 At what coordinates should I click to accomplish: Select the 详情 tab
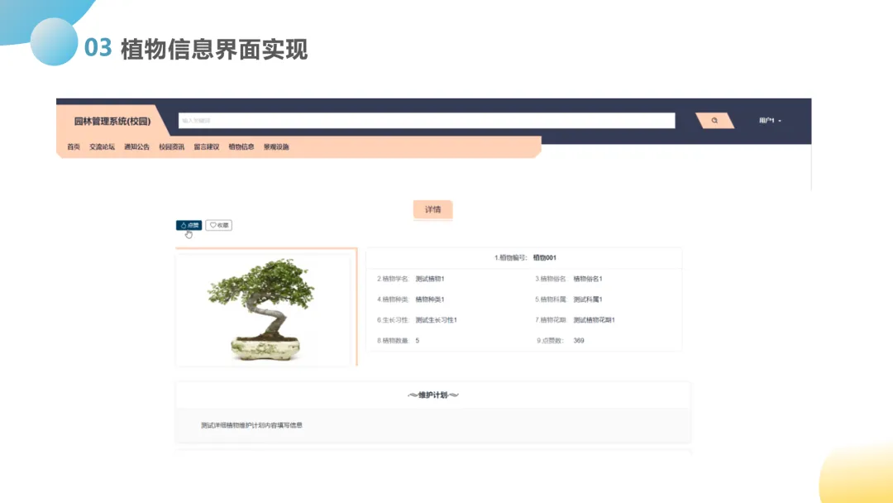pyautogui.click(x=432, y=209)
